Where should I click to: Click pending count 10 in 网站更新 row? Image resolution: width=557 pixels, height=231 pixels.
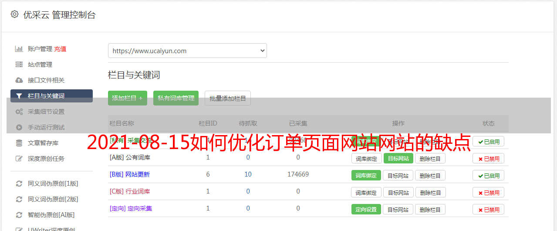(248, 174)
